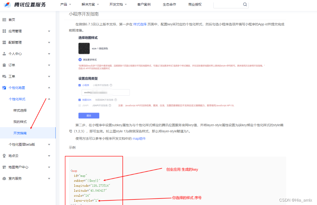This screenshot has height=205, width=317.
Task: Click the 设置应用类型 heading
Action: (88, 79)
